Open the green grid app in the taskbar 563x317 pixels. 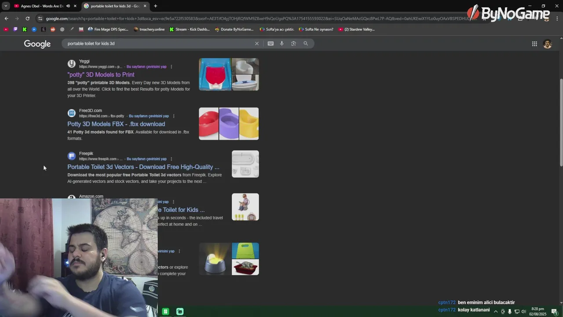point(165,311)
